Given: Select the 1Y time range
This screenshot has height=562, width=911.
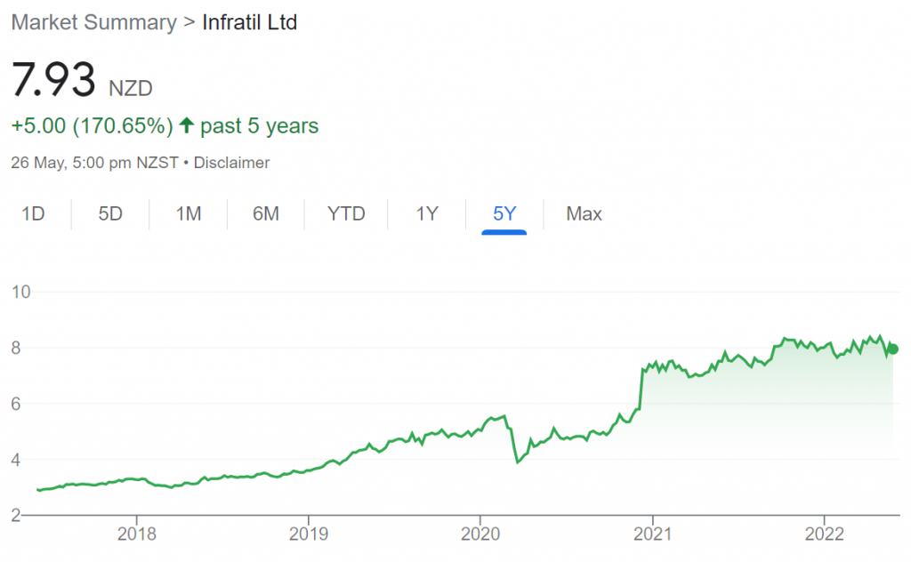Looking at the screenshot, I should 425,213.
